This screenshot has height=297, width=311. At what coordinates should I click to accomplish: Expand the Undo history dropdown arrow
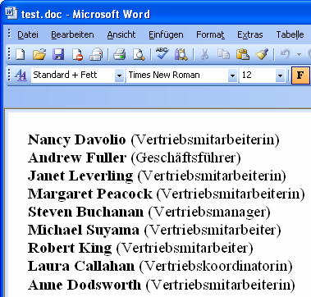point(299,54)
